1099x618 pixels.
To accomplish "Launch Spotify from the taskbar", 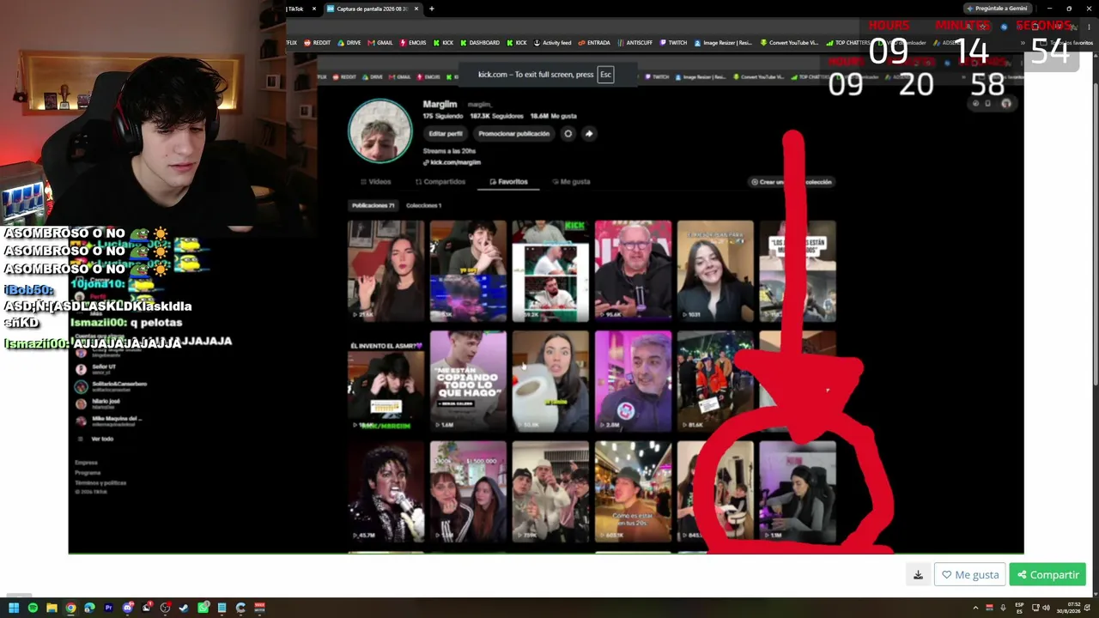I will click(x=33, y=608).
